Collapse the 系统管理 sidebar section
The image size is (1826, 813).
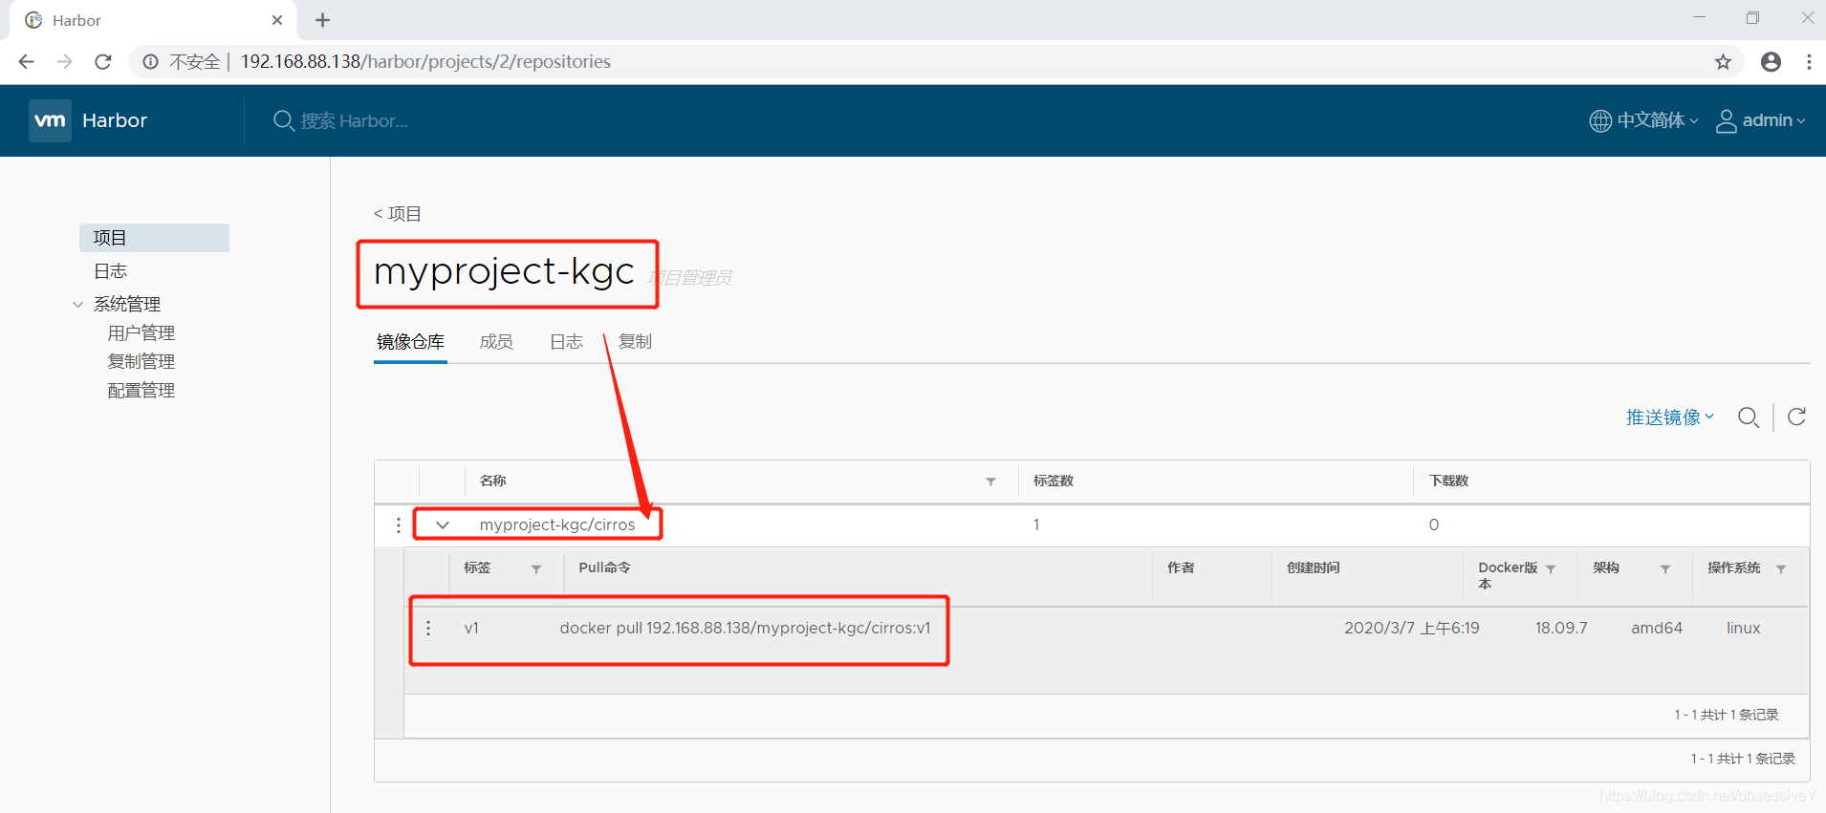(77, 305)
